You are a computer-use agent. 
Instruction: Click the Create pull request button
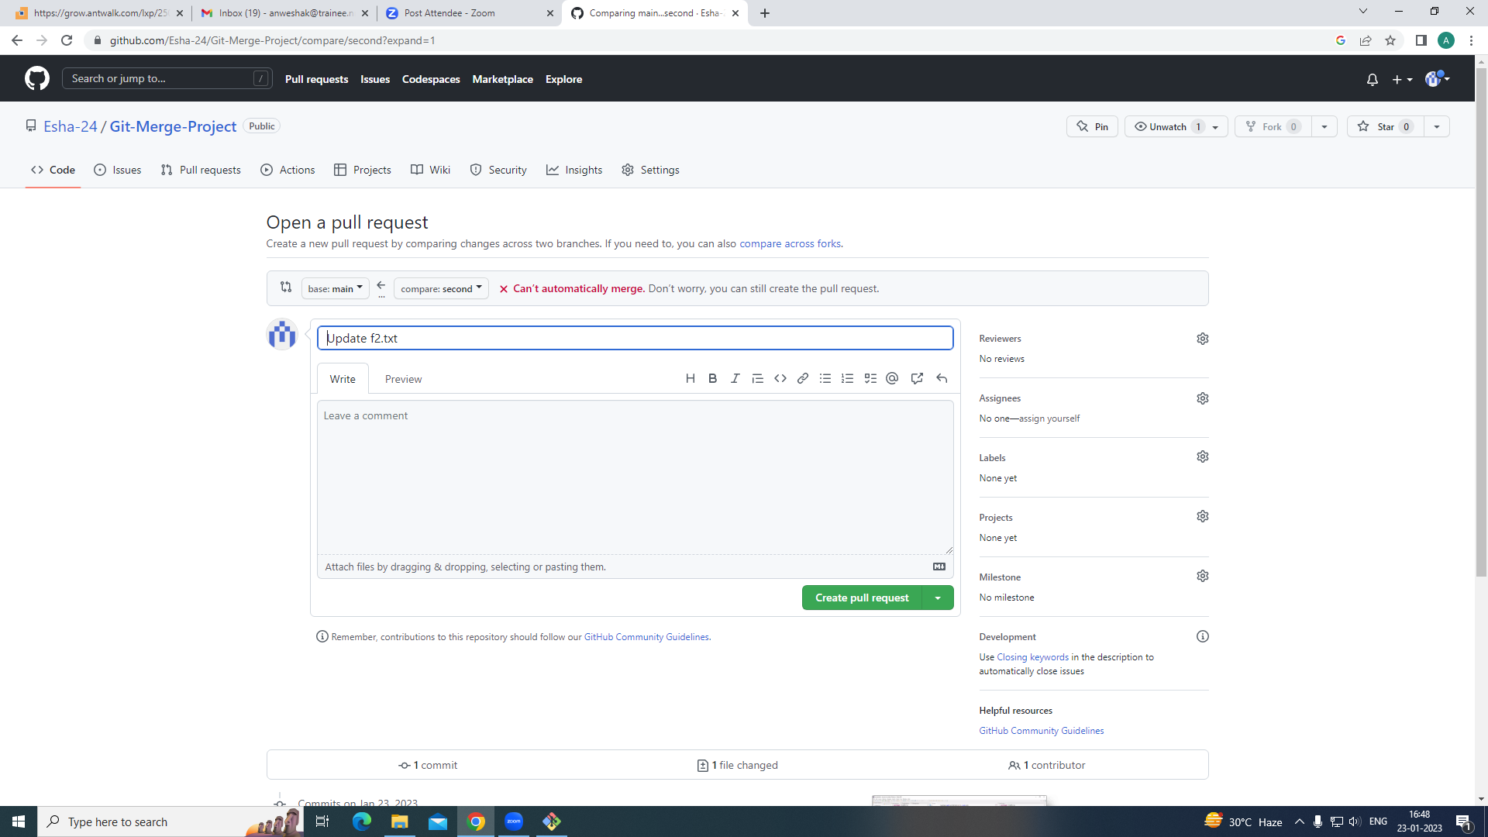tap(862, 598)
